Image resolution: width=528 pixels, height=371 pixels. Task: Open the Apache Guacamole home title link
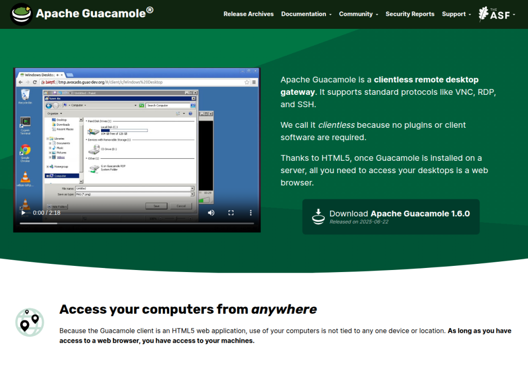coord(94,13)
